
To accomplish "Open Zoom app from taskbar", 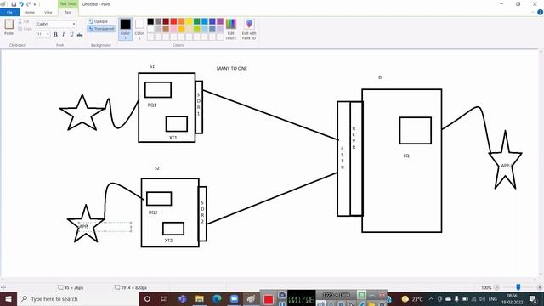I will [x=235, y=298].
